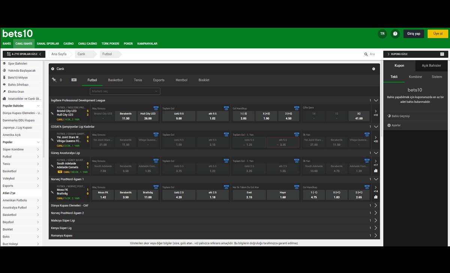Open the Marketi seç dropdown
This screenshot has width=450, height=273.
tap(125, 91)
